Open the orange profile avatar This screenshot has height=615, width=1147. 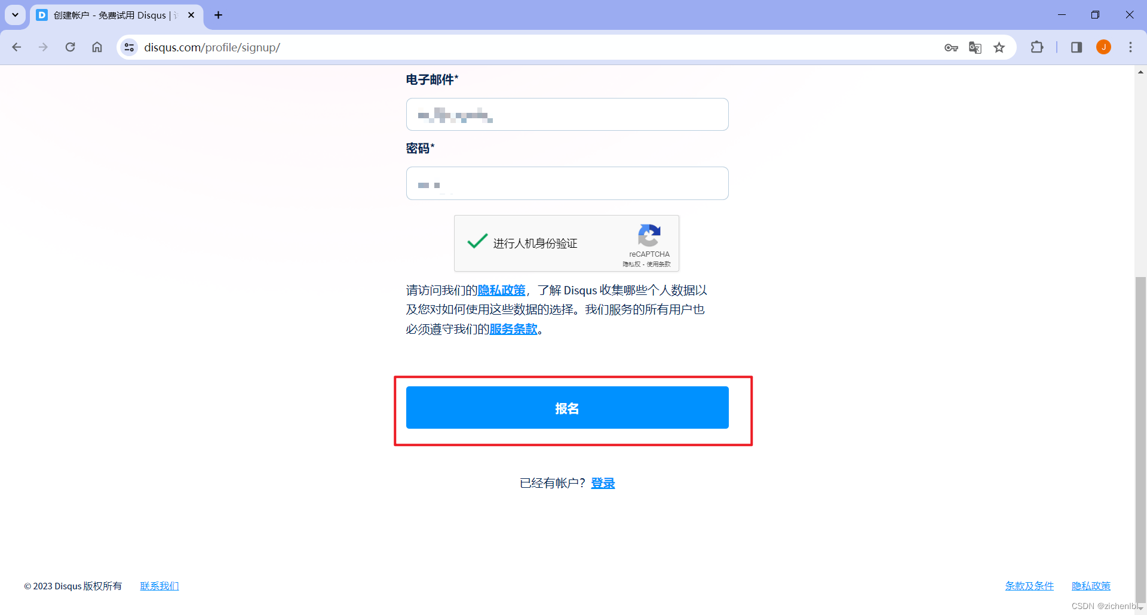[1103, 47]
